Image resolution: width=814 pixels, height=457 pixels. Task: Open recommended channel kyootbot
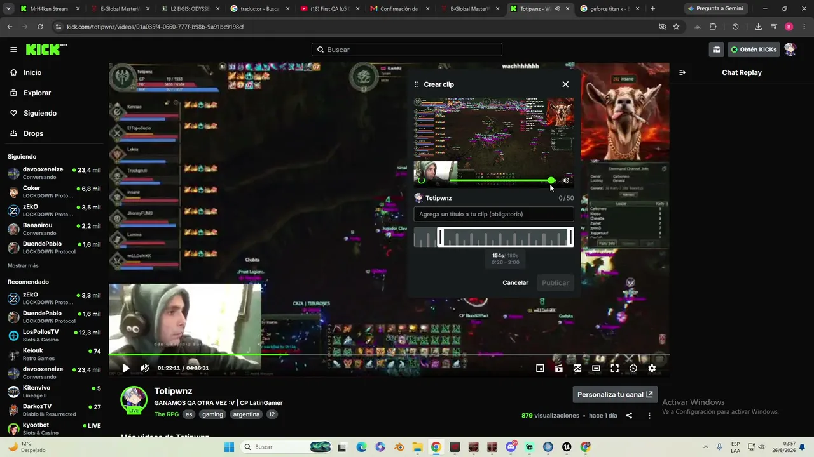pos(53,428)
